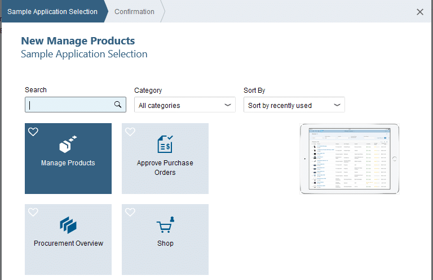Click the tablet preview thumbnail
The width and height of the screenshot is (433, 280).
point(349,159)
